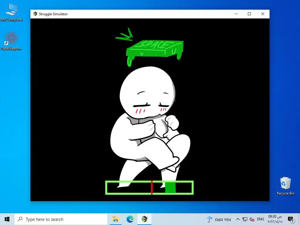The image size is (300, 225).
Task: Click the network status tray icon
Action: tap(245, 219)
